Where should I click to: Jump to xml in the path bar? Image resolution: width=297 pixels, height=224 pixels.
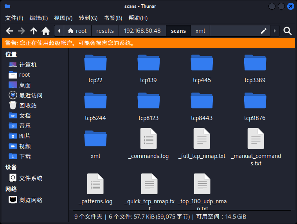[x=200, y=31]
